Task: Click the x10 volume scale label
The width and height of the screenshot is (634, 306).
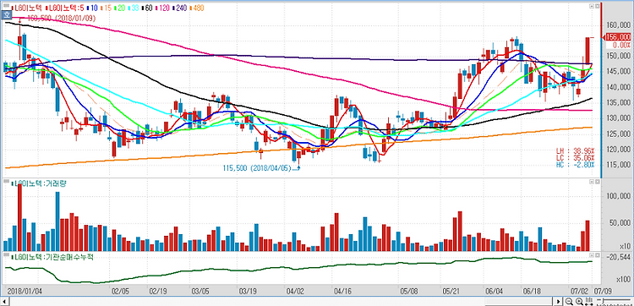Action: click(x=625, y=246)
